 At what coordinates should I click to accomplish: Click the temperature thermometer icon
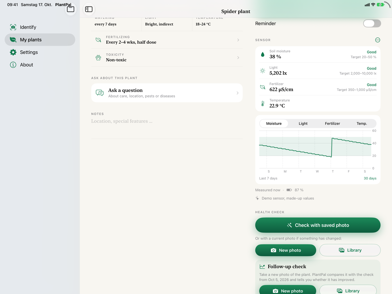[263, 104]
